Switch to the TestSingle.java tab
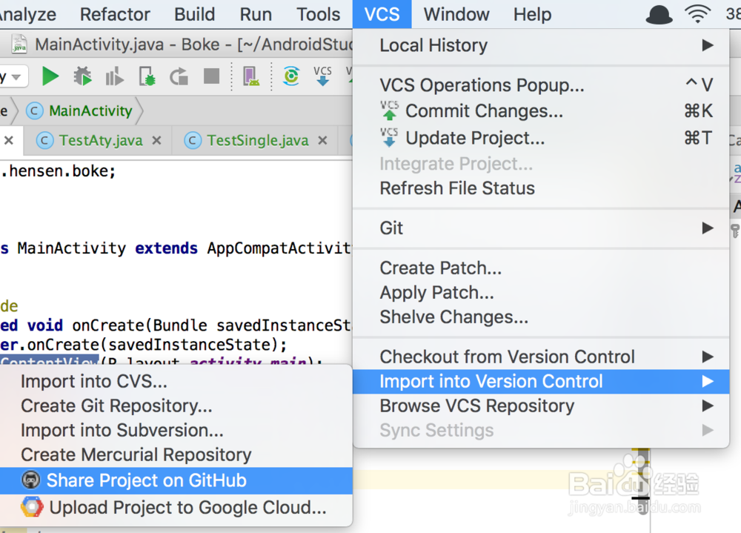 tap(257, 140)
